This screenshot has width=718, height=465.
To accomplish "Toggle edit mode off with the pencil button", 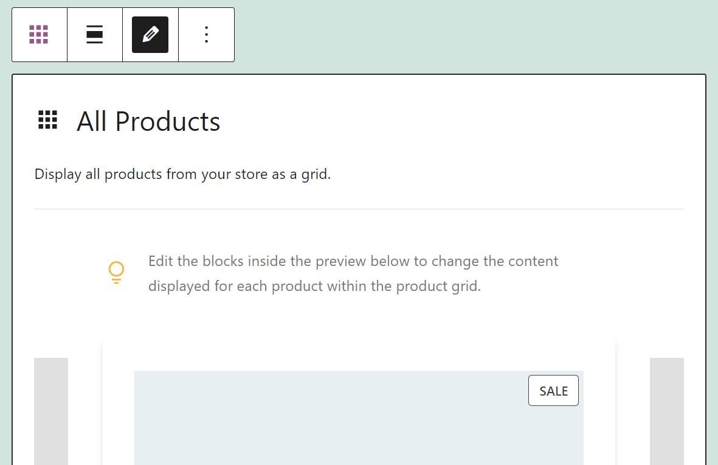I will pos(150,35).
